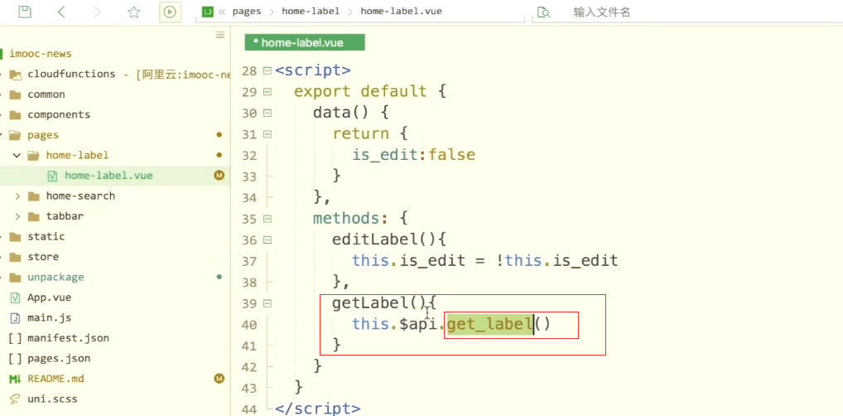This screenshot has height=416, width=843.
Task: Click the cloudfunctions cloud folder icon
Action: coord(16,75)
